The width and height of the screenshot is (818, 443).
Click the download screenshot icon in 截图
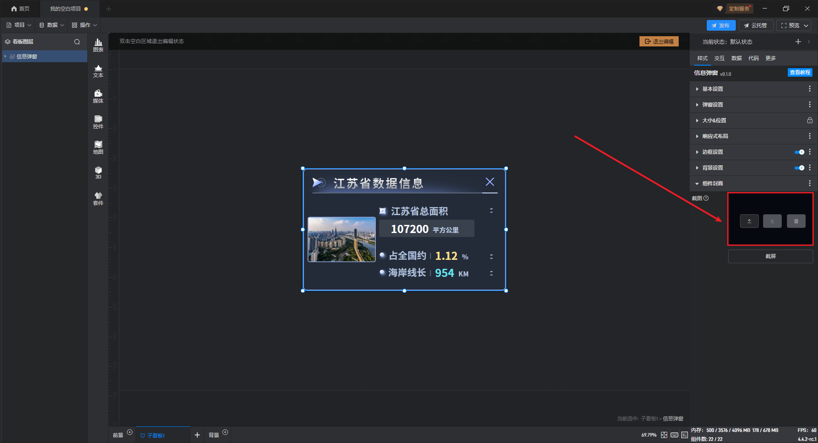pos(772,221)
